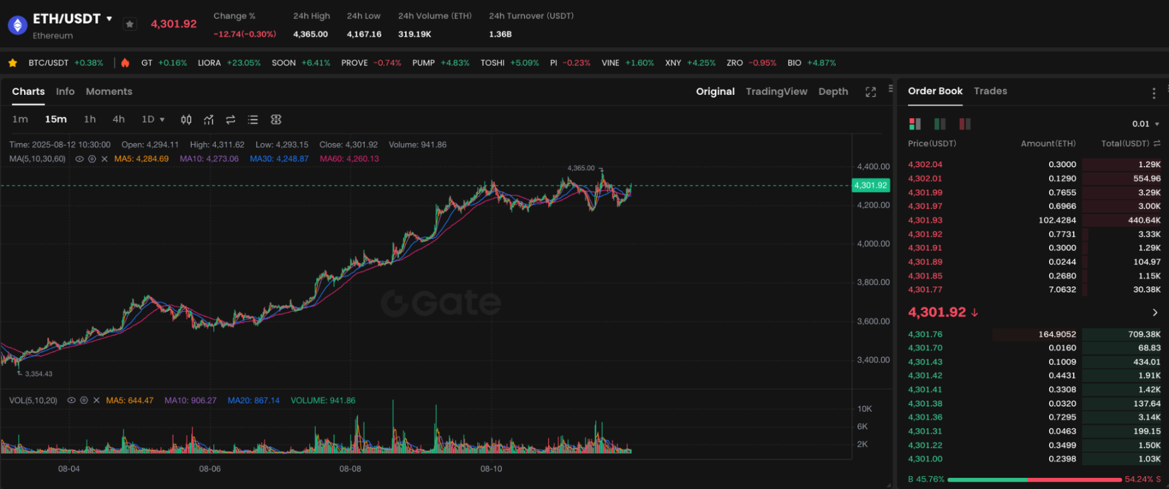The image size is (1169, 489).
Task: Click the buy/sell ratio bar
Action: click(x=1034, y=480)
